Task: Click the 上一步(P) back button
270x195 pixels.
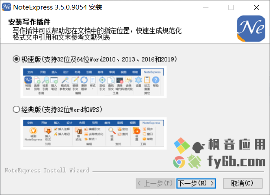Action: pos(156,183)
